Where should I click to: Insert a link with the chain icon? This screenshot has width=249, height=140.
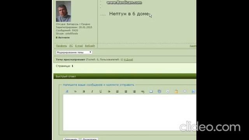tap(143, 92)
